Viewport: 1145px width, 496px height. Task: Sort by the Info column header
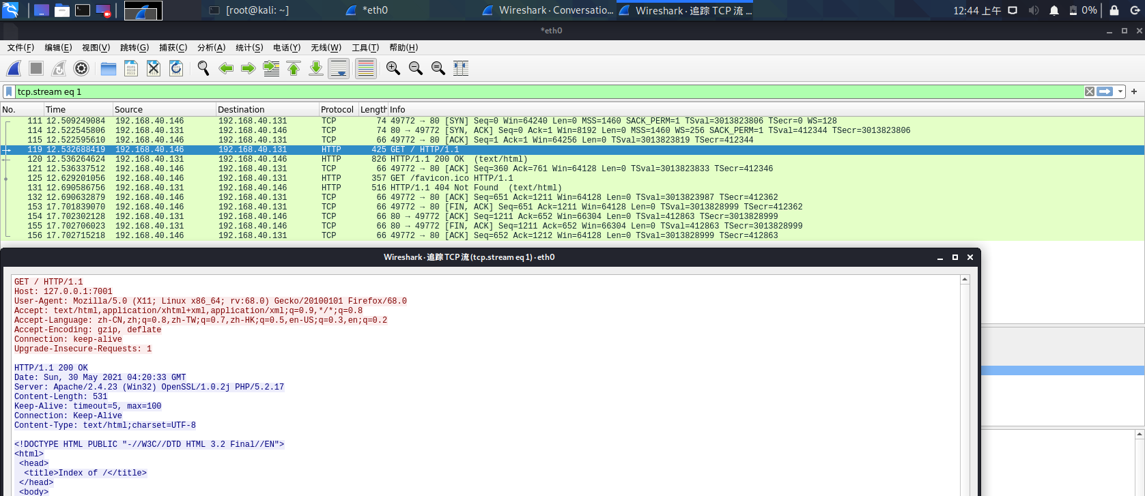[765, 109]
